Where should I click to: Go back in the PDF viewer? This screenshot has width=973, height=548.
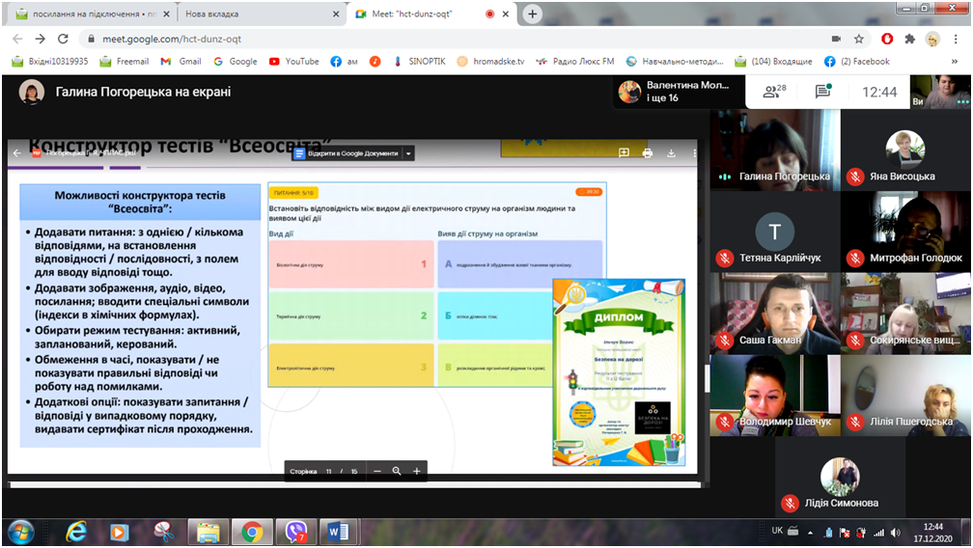pyautogui.click(x=16, y=152)
